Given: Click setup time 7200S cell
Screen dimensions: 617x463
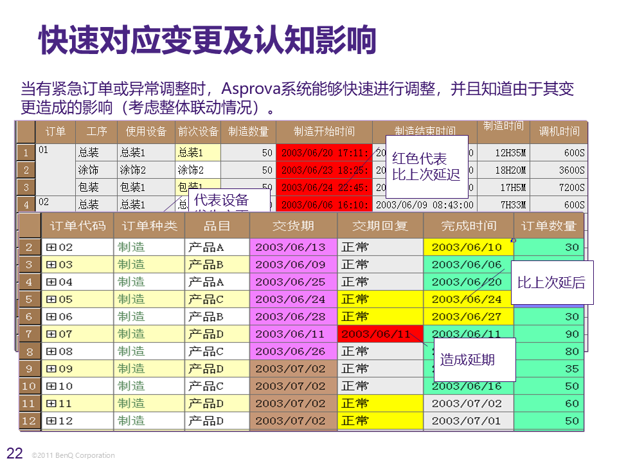Looking at the screenshot, I should 559,187.
